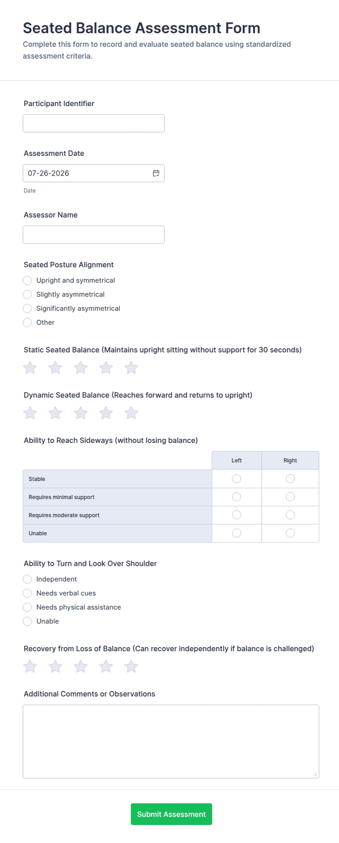Mark Stable for Left side
The width and height of the screenshot is (339, 843).
click(x=237, y=479)
